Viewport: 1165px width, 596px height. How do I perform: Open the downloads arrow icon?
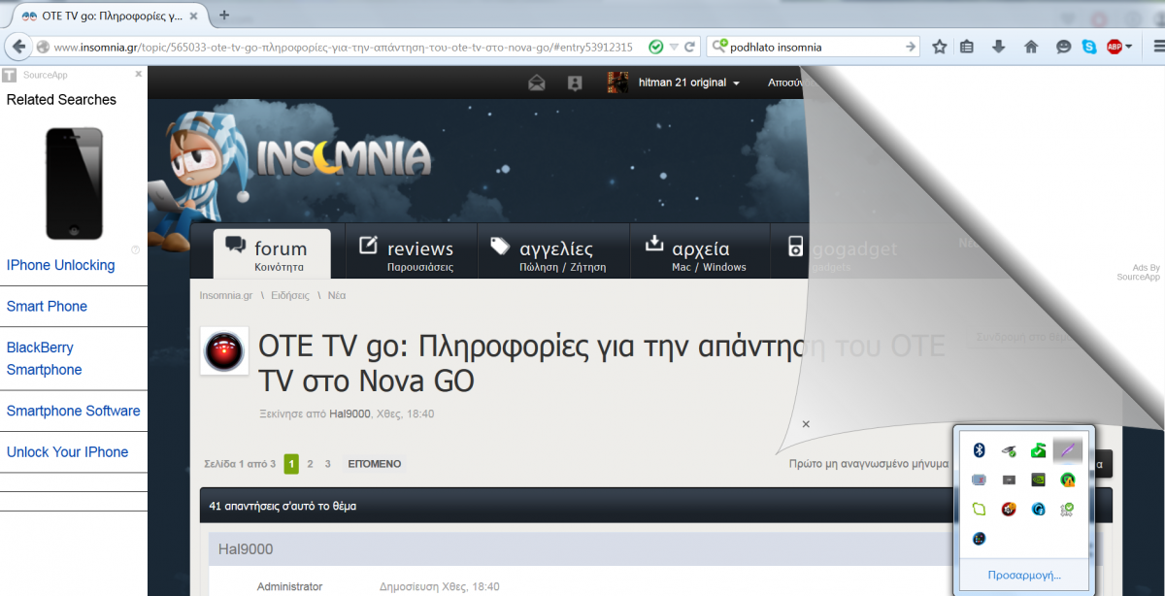[998, 47]
